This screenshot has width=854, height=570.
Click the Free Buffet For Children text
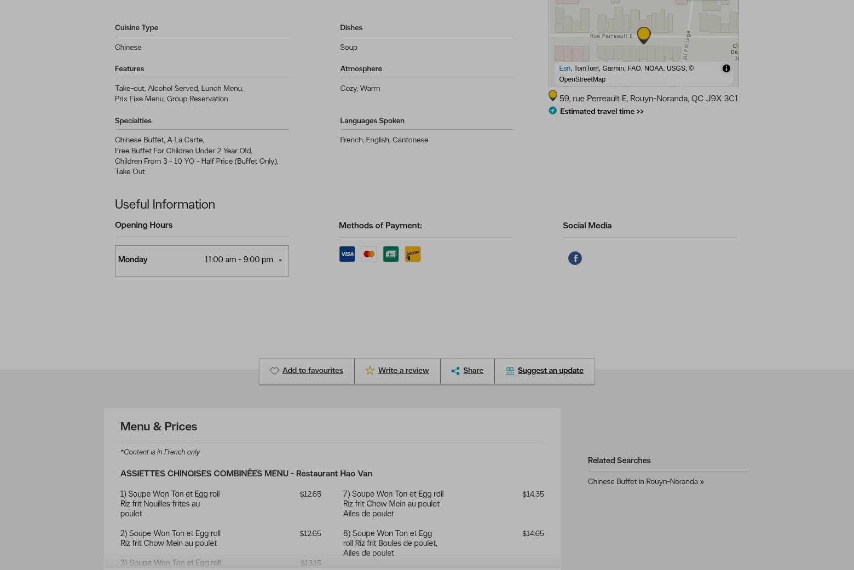tap(183, 151)
